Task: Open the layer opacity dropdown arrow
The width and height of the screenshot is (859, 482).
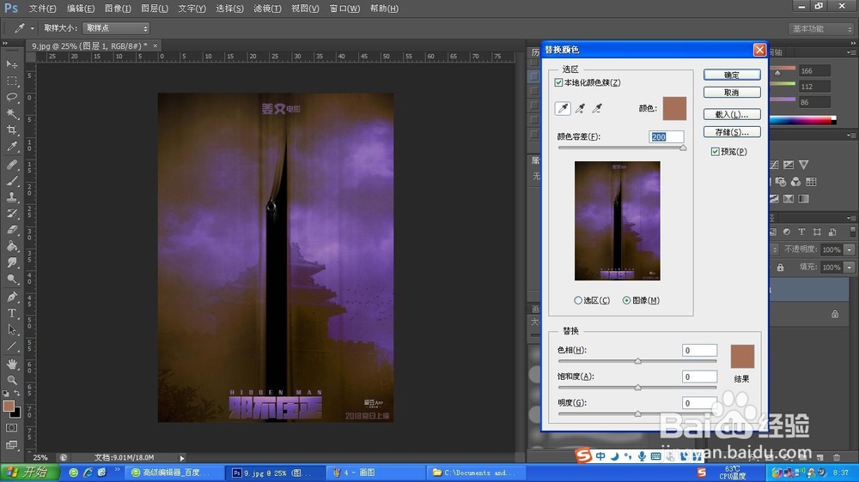Action: point(850,250)
